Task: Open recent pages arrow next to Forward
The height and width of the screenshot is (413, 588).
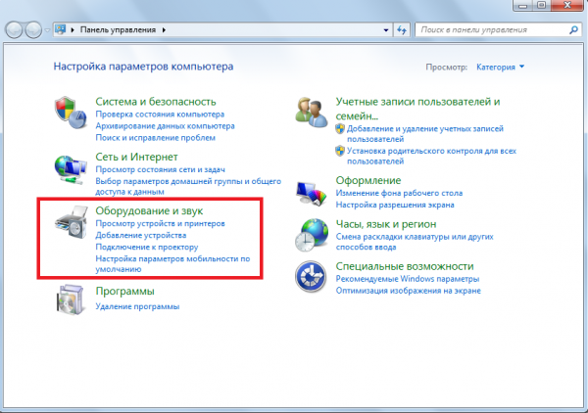Action: coord(47,30)
